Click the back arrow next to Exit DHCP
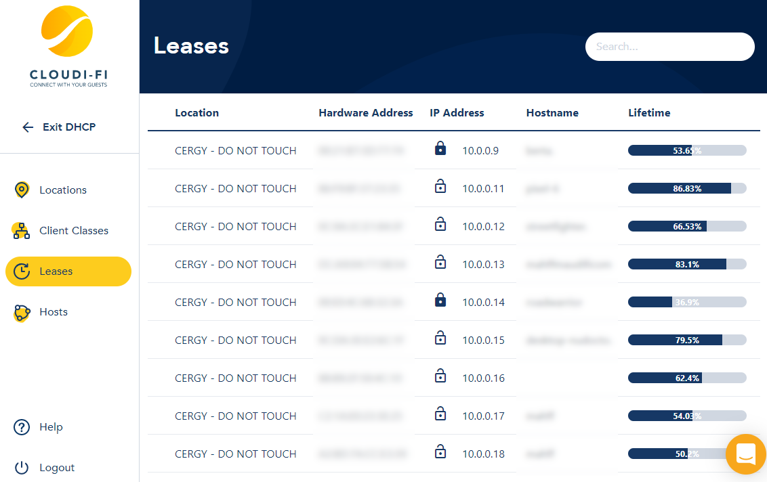 [x=27, y=127]
